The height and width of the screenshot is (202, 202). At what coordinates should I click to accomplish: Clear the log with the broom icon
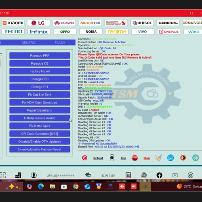click(158, 158)
